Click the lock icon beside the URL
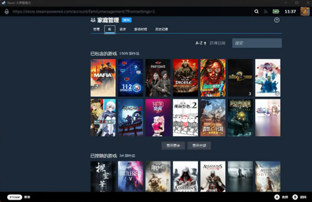 [x=7, y=11]
